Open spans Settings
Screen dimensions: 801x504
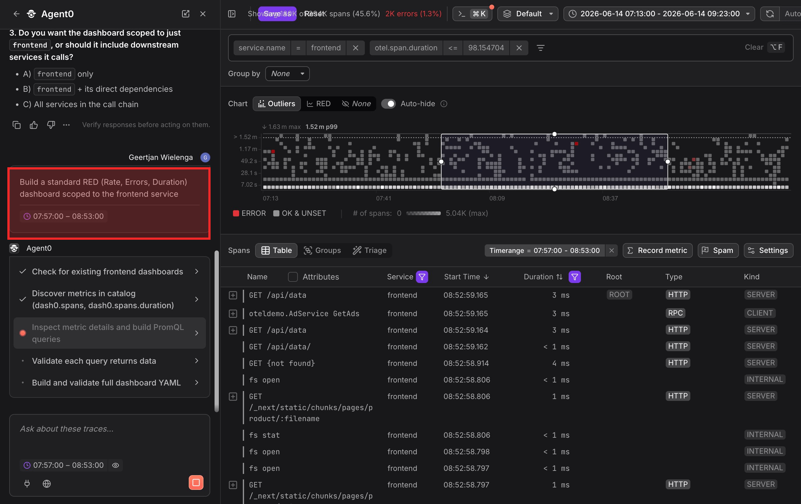768,250
